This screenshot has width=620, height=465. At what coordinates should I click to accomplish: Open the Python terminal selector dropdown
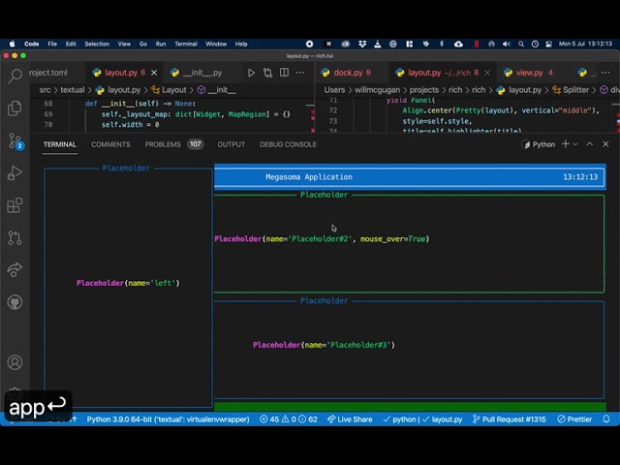click(539, 144)
